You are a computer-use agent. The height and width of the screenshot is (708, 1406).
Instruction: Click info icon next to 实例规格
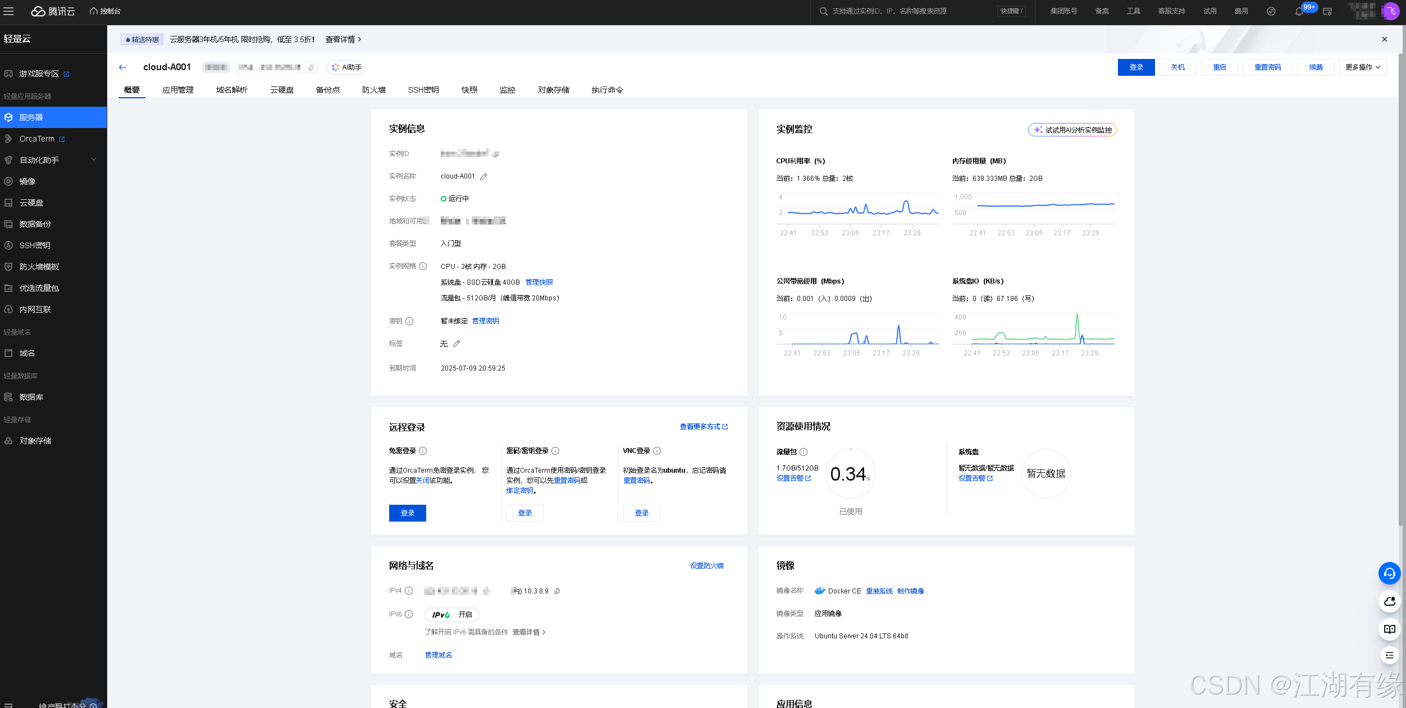pyautogui.click(x=423, y=266)
